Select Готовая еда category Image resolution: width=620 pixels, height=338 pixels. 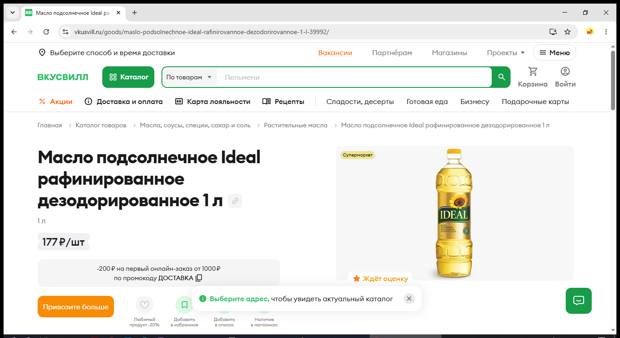pyautogui.click(x=427, y=102)
